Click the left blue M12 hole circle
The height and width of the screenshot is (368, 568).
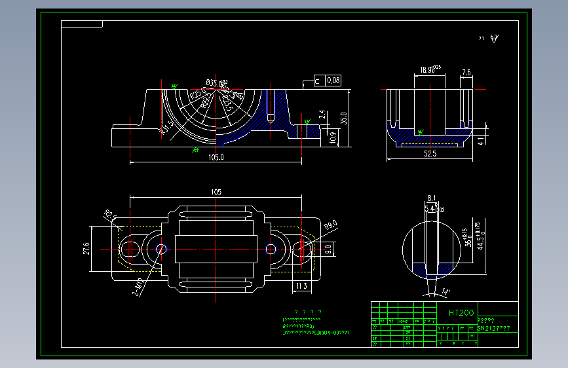161,249
